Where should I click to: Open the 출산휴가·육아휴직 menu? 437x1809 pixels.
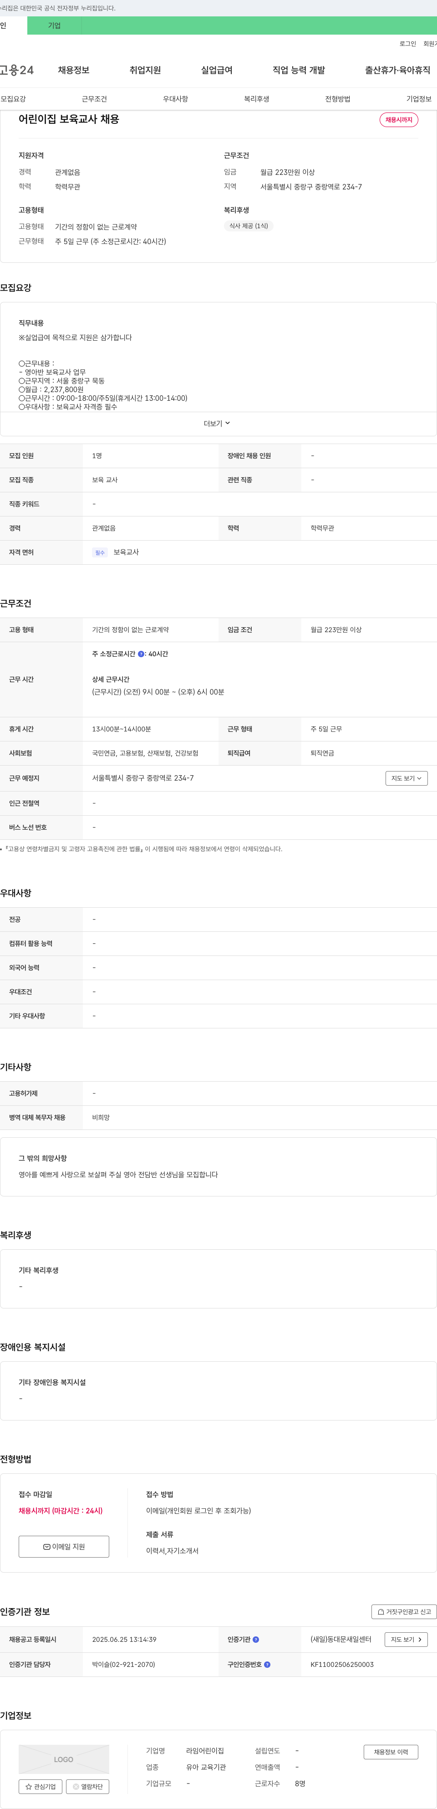point(398,70)
